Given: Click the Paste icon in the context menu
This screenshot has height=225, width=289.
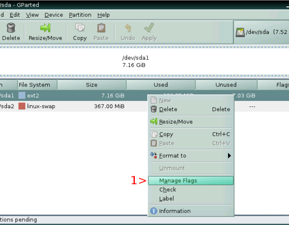Looking at the screenshot, I should [x=153, y=143].
